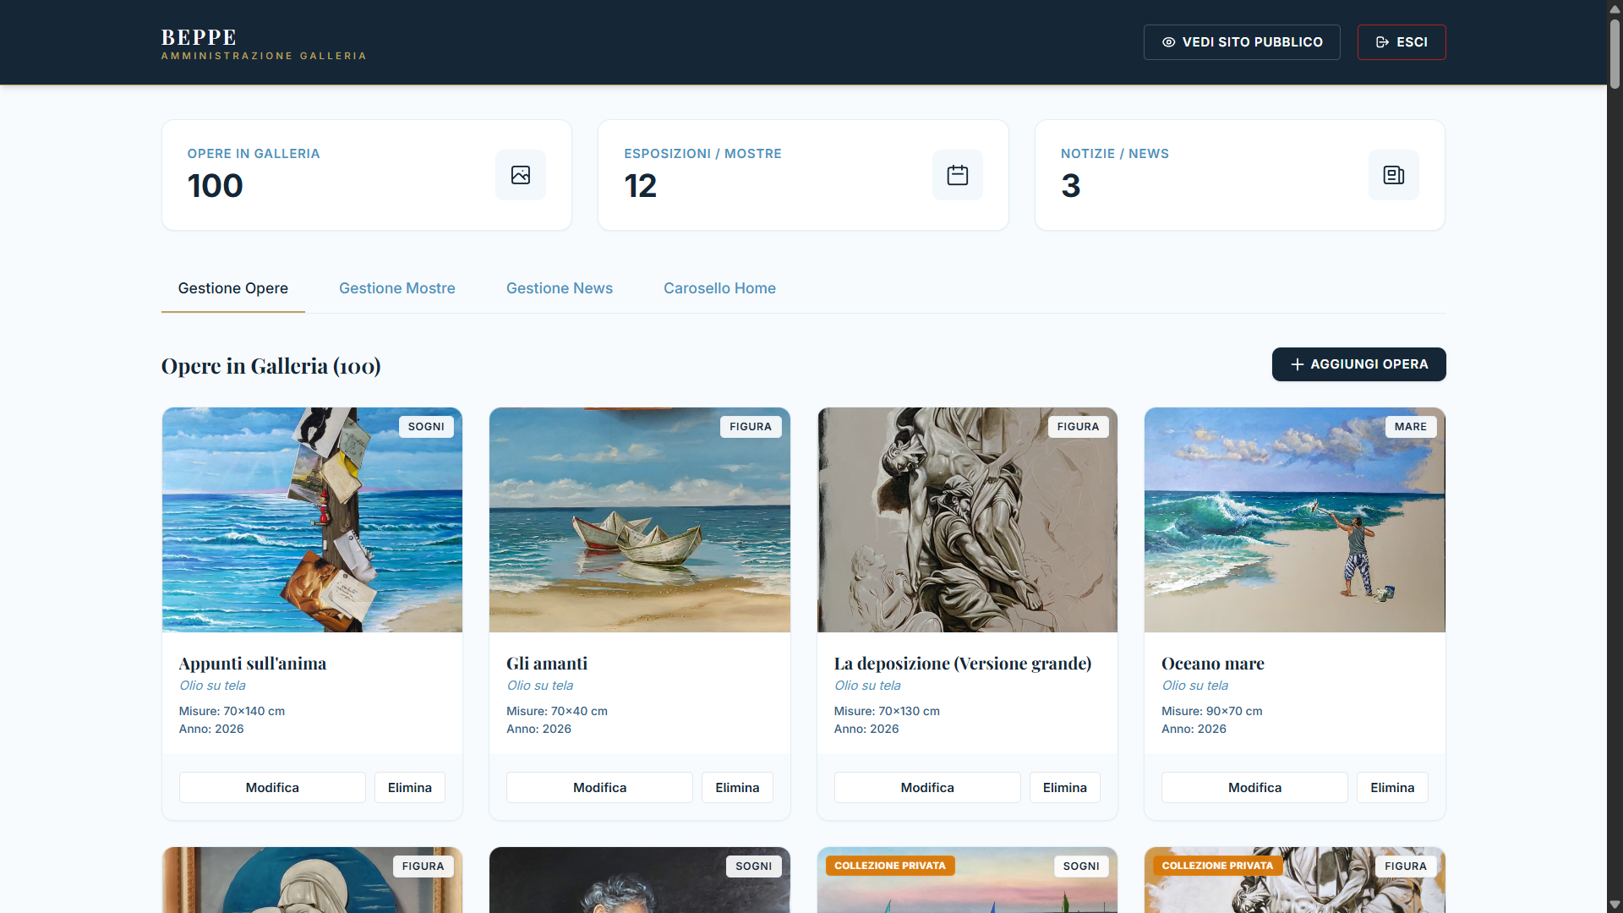
Task: Open the La deposizione painting thumbnail
Action: [x=967, y=520]
